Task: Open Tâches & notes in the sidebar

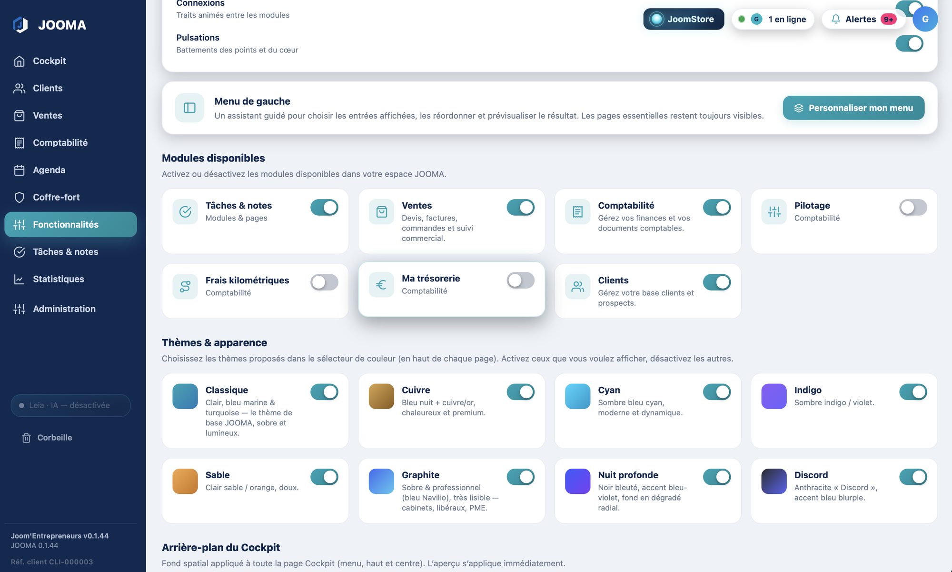Action: 70,252
